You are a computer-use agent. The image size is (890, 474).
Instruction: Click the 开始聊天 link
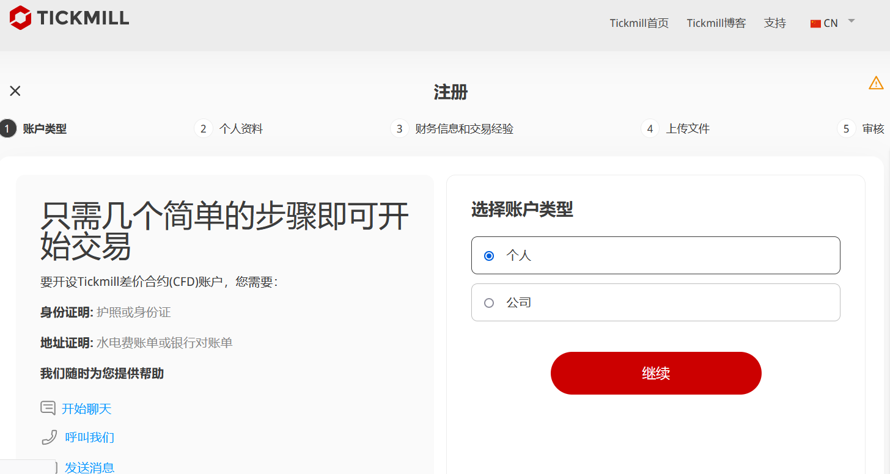86,409
